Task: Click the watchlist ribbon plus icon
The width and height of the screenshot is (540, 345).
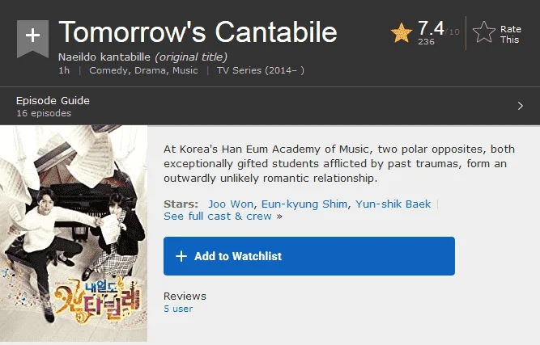Action: [x=32, y=36]
